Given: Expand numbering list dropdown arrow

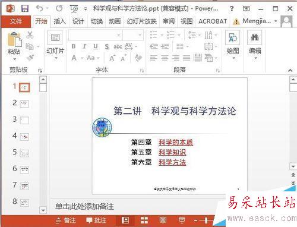Looking at the screenshot, I should [179, 35].
